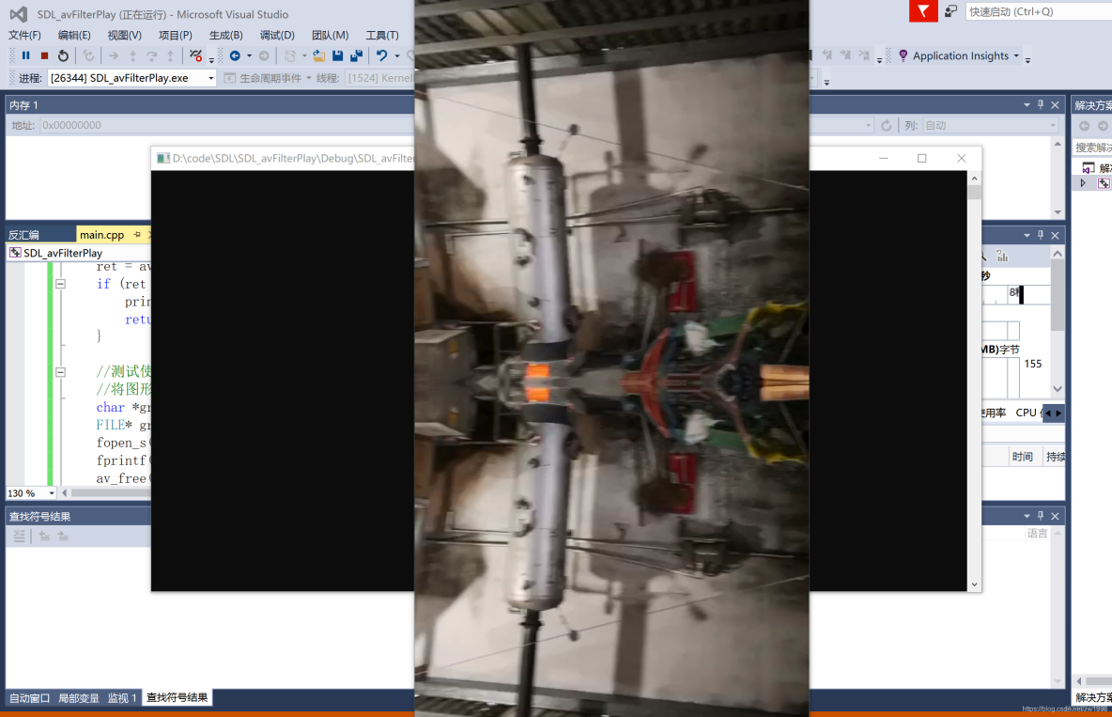Open the editor zoom 130 % dropdown
The width and height of the screenshot is (1112, 717).
click(x=52, y=492)
